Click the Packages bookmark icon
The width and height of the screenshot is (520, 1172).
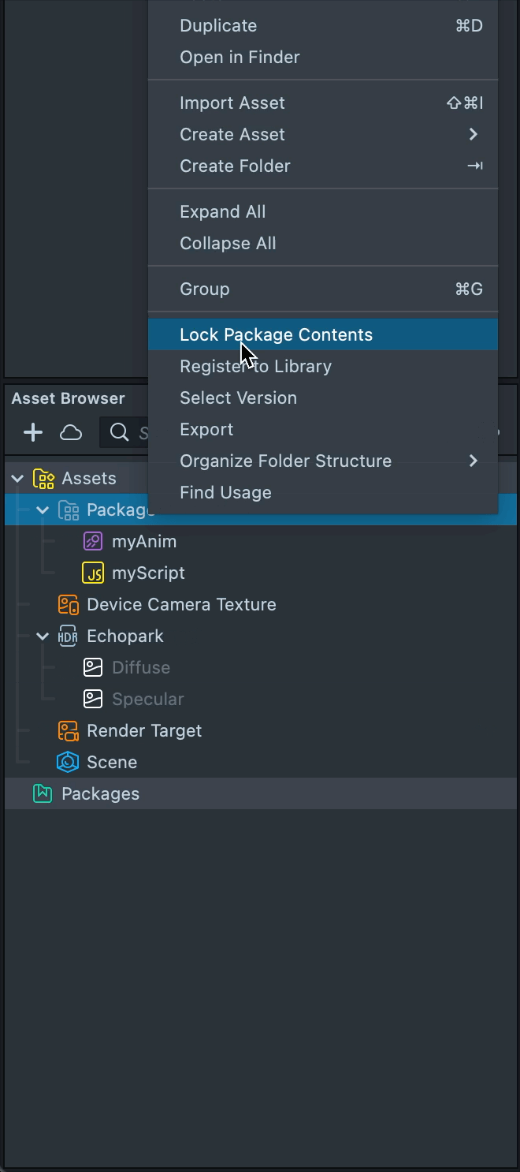coord(43,794)
